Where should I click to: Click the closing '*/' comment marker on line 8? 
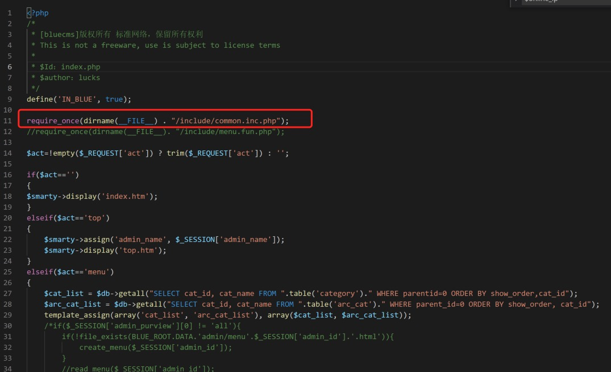click(35, 89)
